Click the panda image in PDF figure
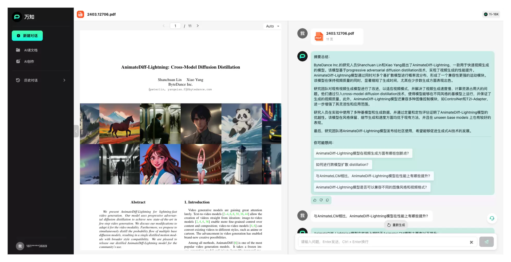The height and width of the screenshot is (262, 511). click(242, 124)
